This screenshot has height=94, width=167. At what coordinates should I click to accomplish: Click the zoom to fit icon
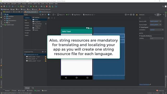[134, 15]
